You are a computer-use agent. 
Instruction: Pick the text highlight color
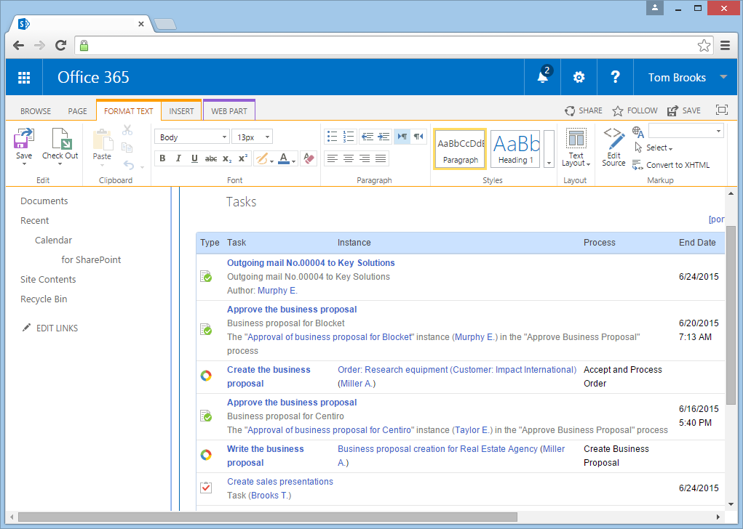261,158
